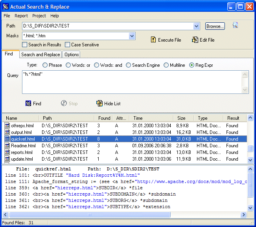Click the Find button icon
Screen dimensions: 256x227
(28, 103)
